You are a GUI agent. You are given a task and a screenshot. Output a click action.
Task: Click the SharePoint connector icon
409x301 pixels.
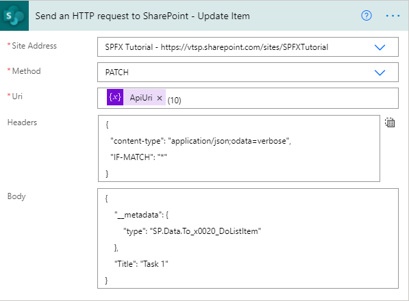[14, 16]
